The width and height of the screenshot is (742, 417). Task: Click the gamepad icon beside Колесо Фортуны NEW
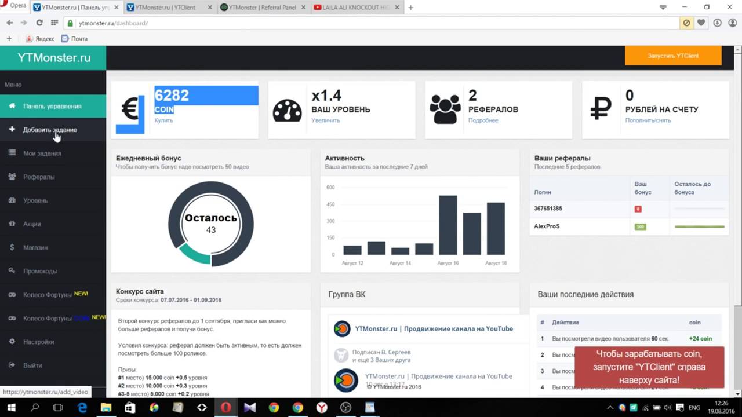coord(12,295)
